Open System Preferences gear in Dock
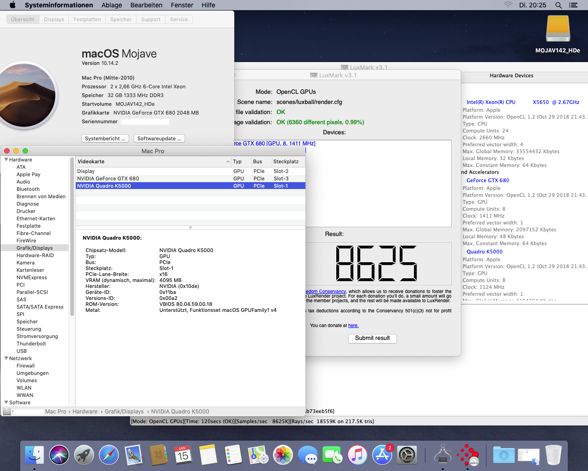The height and width of the screenshot is (471, 588). [407, 455]
